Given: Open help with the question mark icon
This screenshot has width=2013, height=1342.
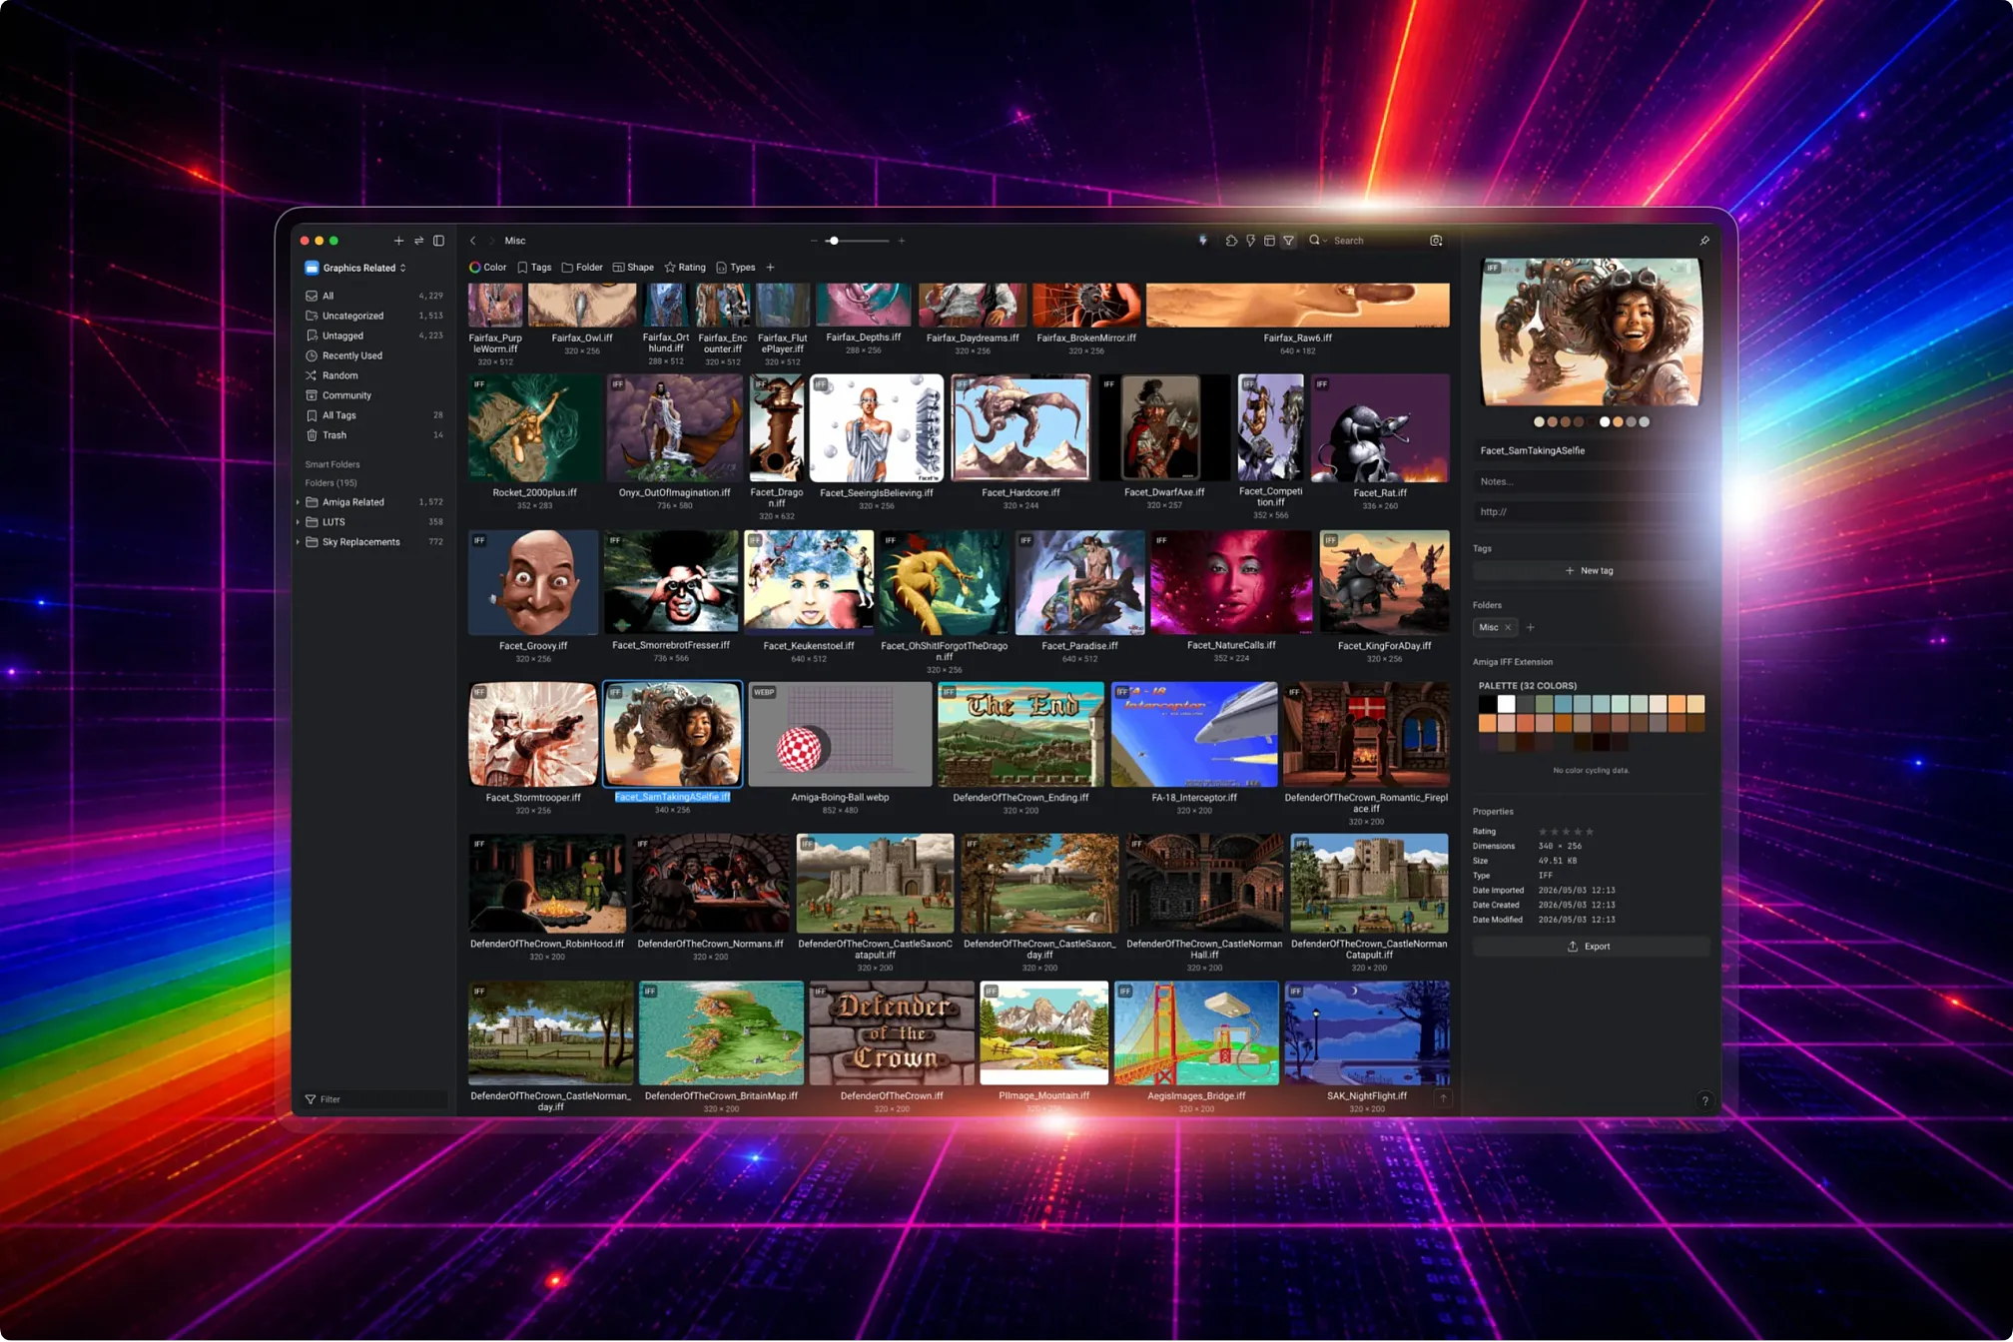Looking at the screenshot, I should coord(1704,1100).
